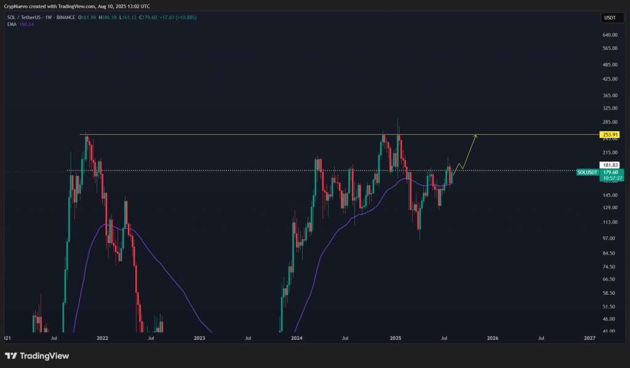The height and width of the screenshot is (368, 630).
Task: Select the 2024 year marker on timeline
Action: tap(297, 338)
